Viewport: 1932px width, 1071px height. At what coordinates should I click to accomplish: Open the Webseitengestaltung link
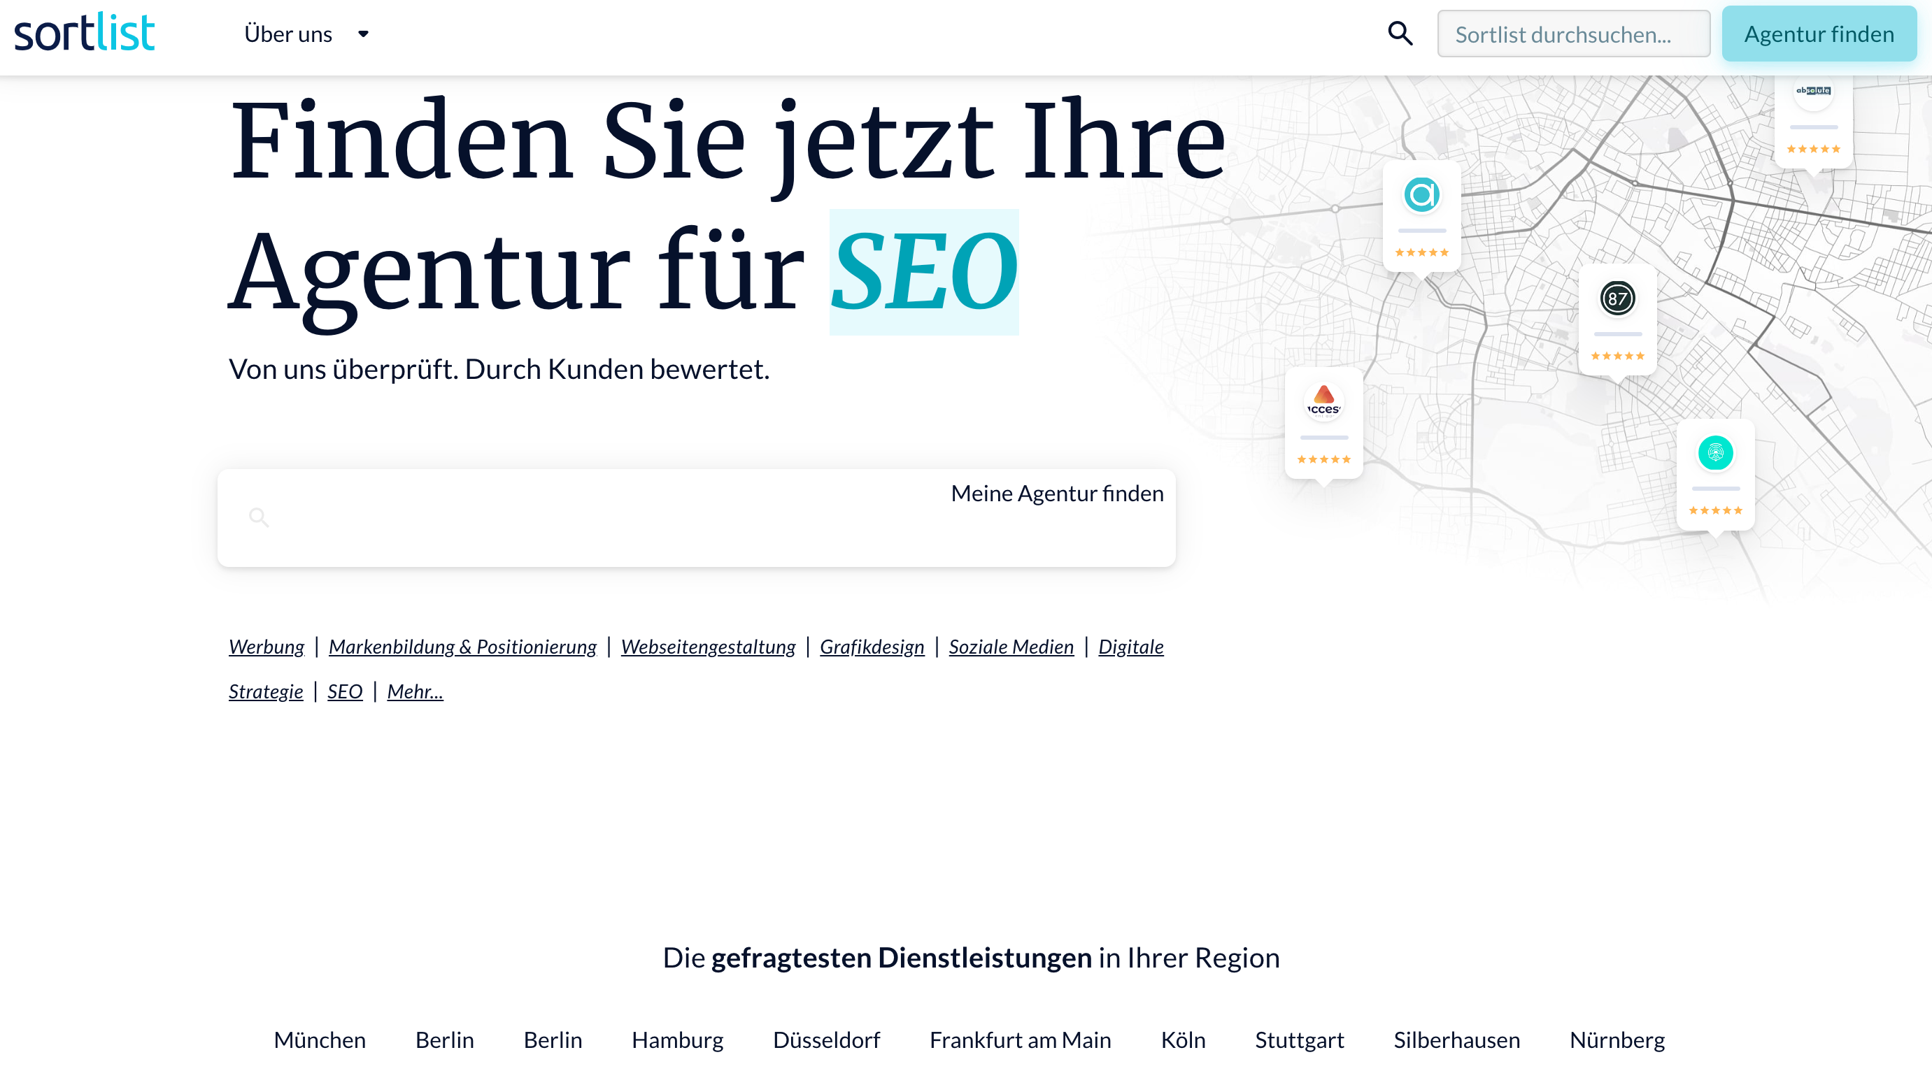tap(707, 646)
